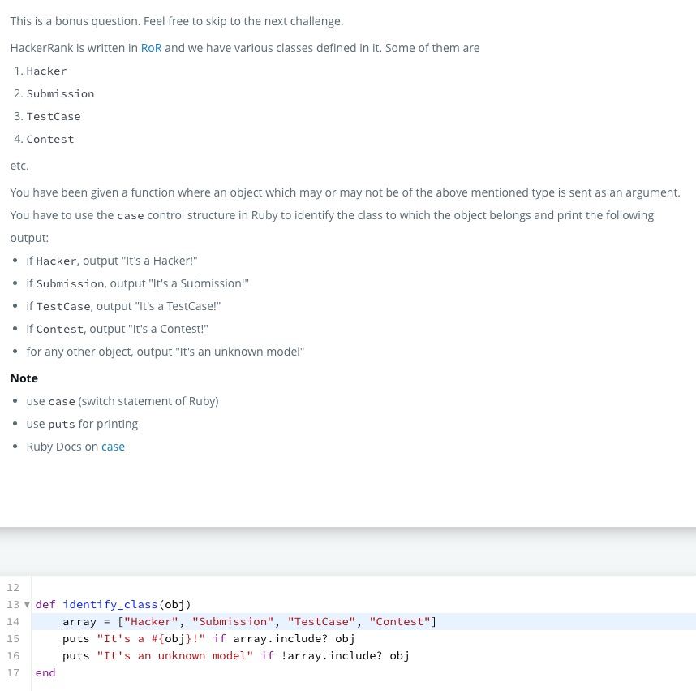Click line number 15 in the gutter
This screenshot has height=691, width=696.
point(13,638)
